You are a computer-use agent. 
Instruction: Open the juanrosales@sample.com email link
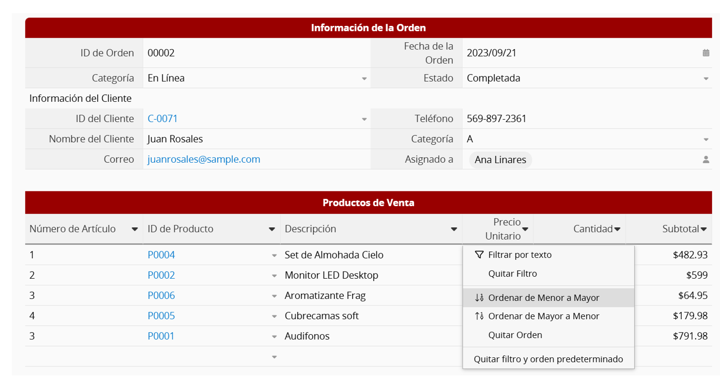203,159
